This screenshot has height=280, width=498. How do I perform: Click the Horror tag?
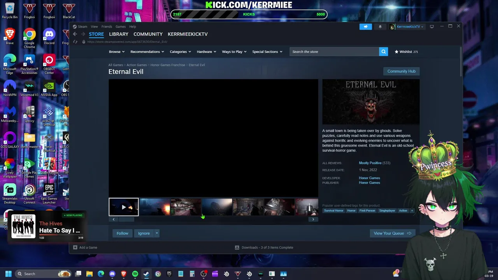point(351,211)
